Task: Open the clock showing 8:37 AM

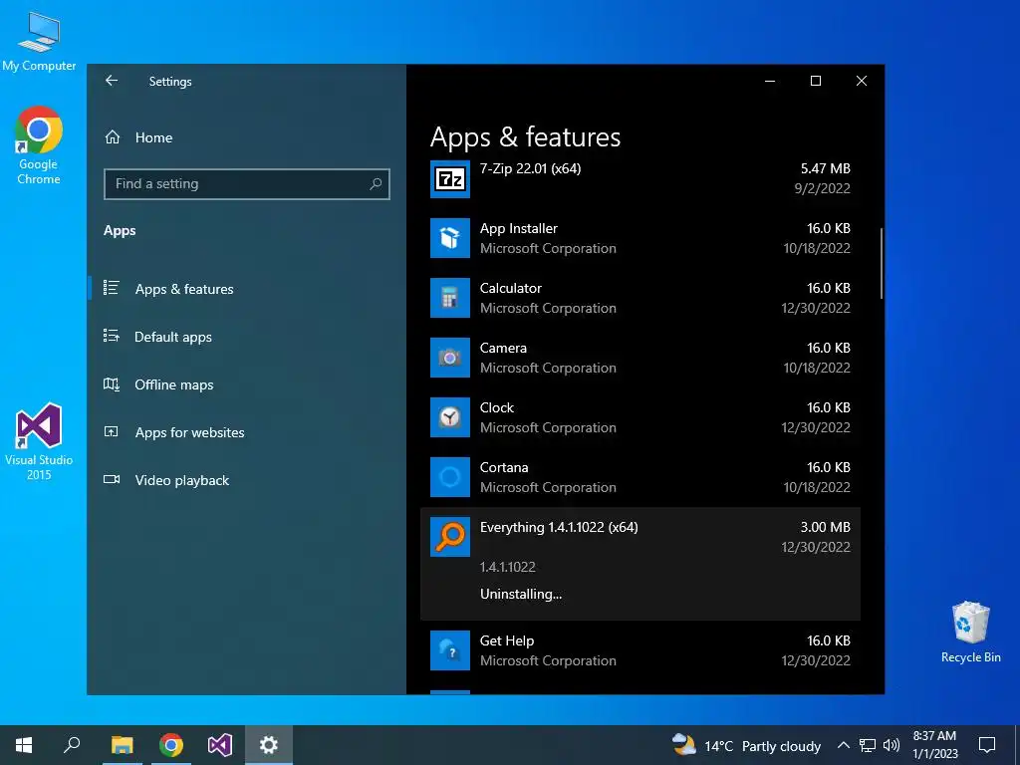Action: pyautogui.click(x=934, y=745)
